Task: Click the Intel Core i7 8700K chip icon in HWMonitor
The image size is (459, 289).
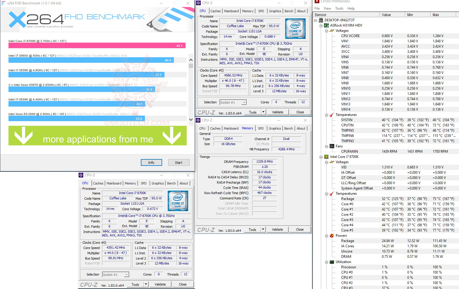Action: [326, 157]
